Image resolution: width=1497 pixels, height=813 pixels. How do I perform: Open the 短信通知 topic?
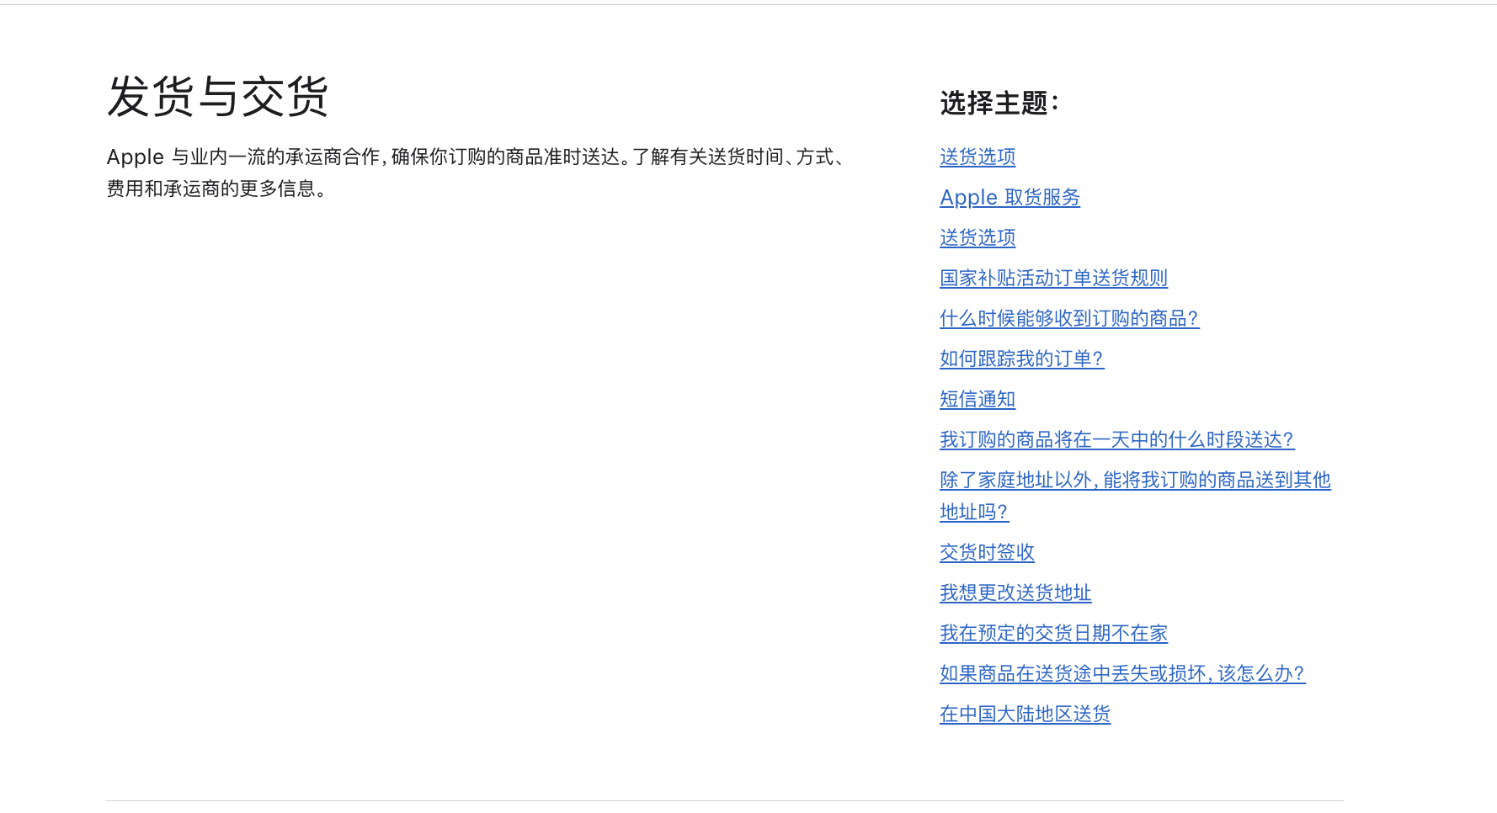tap(977, 399)
